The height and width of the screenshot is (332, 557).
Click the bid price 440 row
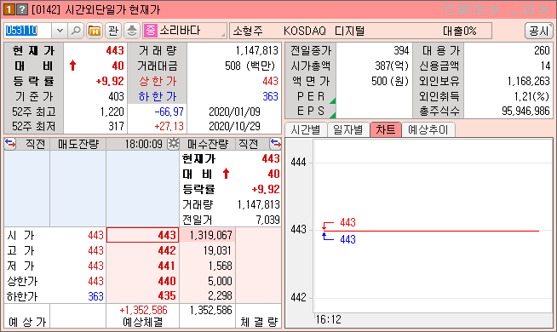(142, 281)
